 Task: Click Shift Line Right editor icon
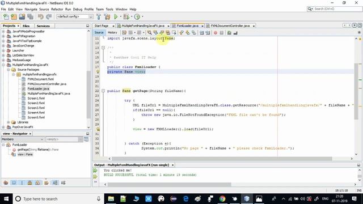click(x=208, y=33)
